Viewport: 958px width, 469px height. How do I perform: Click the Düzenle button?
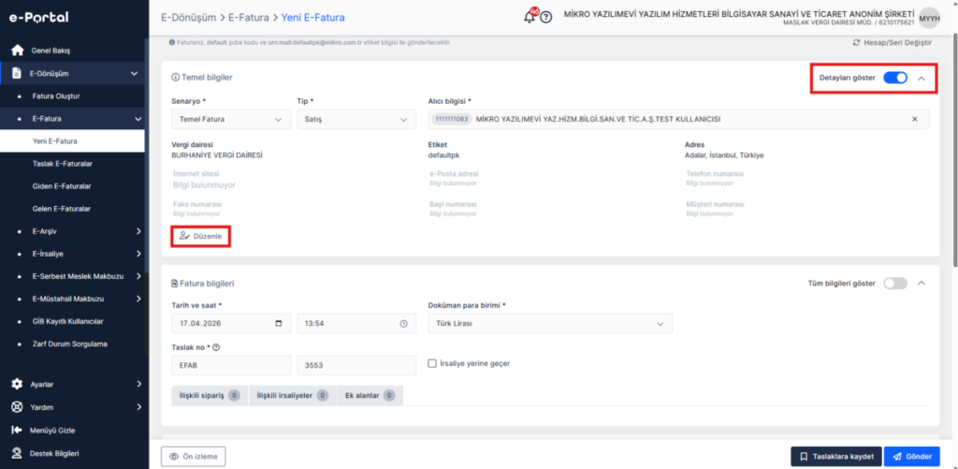point(201,236)
